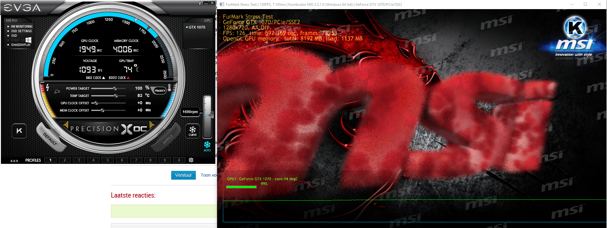The width and height of the screenshot is (607, 228).
Task: Toggle Auto fan control
Action: click(x=207, y=146)
